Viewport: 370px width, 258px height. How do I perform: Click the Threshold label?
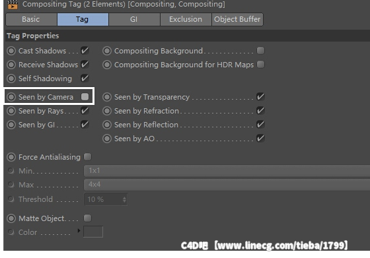click(36, 199)
